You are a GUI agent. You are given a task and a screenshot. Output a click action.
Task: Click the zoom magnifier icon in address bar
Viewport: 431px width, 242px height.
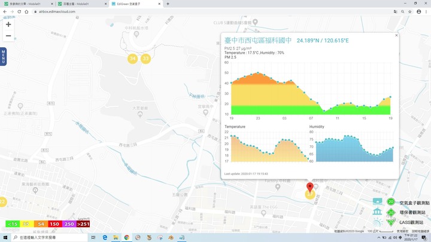tap(402, 11)
